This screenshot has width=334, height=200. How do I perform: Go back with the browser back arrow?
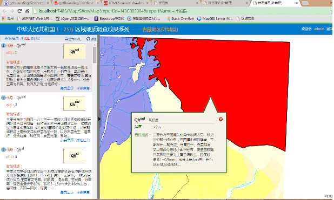(x=4, y=11)
